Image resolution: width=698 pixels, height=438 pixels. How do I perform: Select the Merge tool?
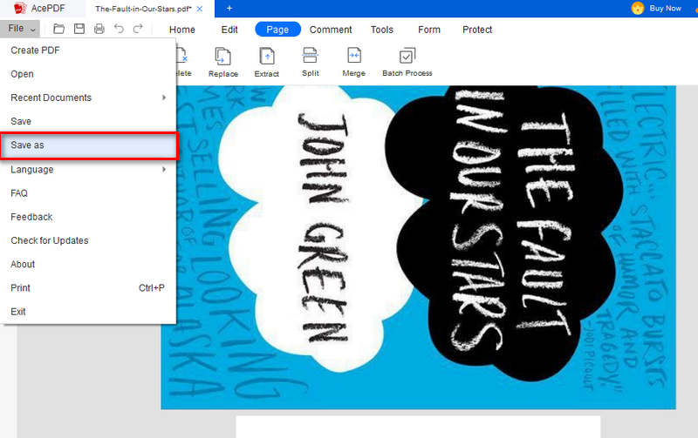click(x=354, y=62)
